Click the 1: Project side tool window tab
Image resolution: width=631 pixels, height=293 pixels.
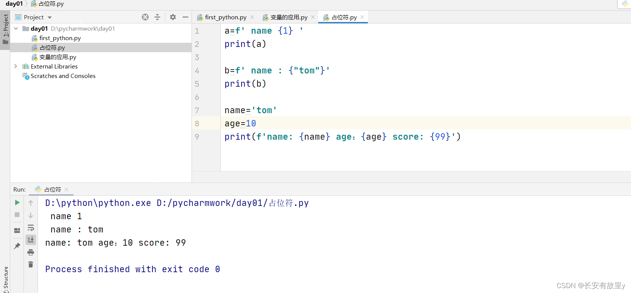pyautogui.click(x=5, y=29)
